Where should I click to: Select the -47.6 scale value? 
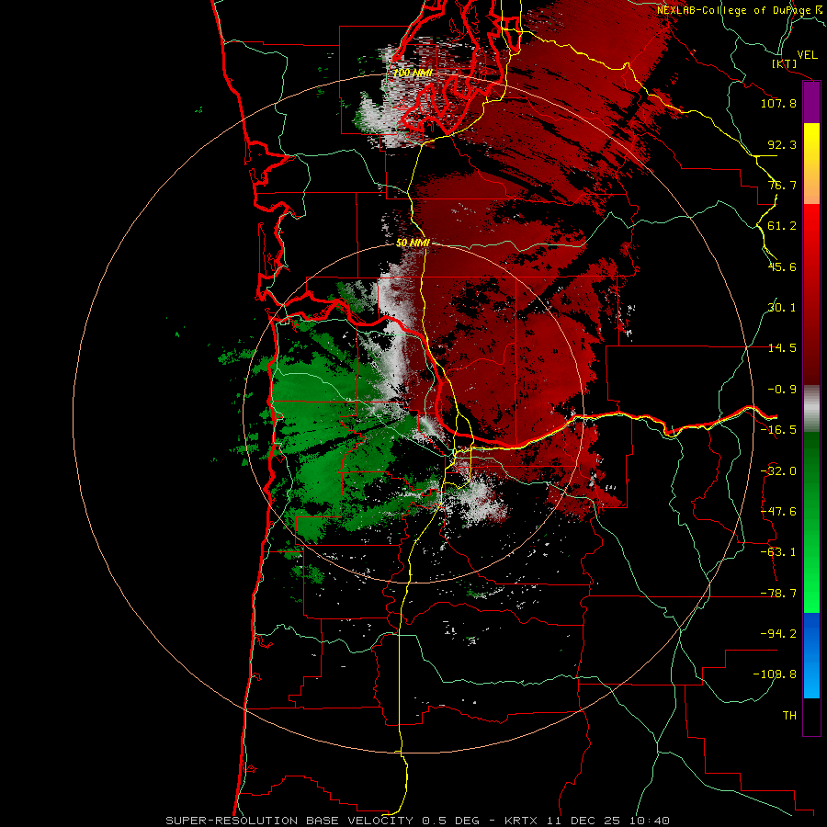[778, 512]
